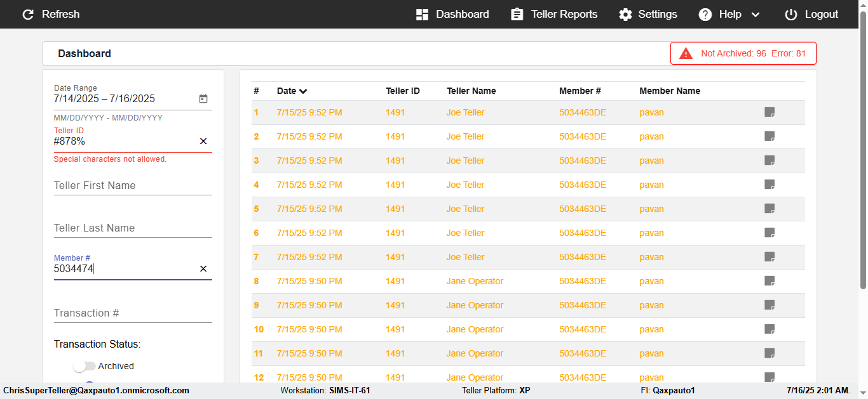
Task: Click the Logout power icon
Action: pyautogui.click(x=790, y=15)
